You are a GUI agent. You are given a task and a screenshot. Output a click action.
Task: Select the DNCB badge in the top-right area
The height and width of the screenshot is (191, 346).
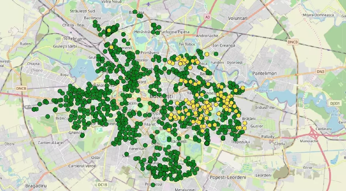293,42
